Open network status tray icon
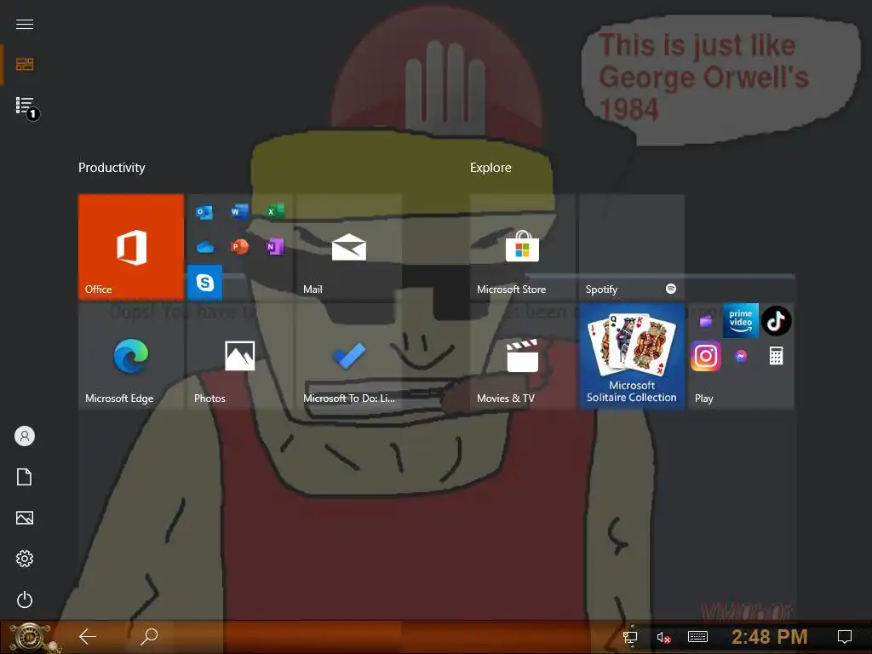Image resolution: width=872 pixels, height=654 pixels. tap(630, 637)
